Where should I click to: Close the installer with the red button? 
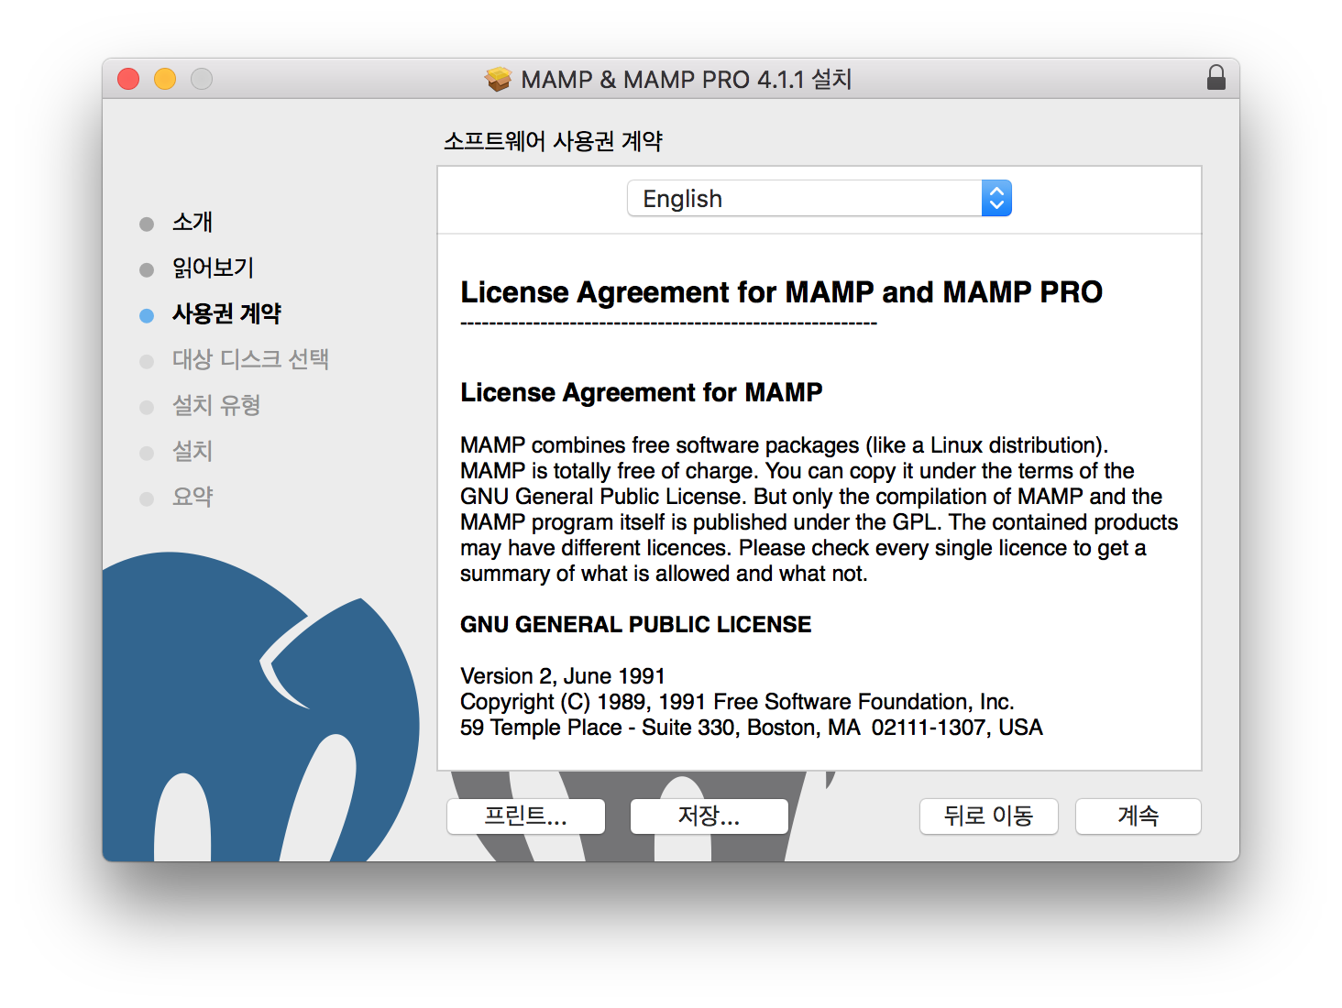click(x=128, y=79)
